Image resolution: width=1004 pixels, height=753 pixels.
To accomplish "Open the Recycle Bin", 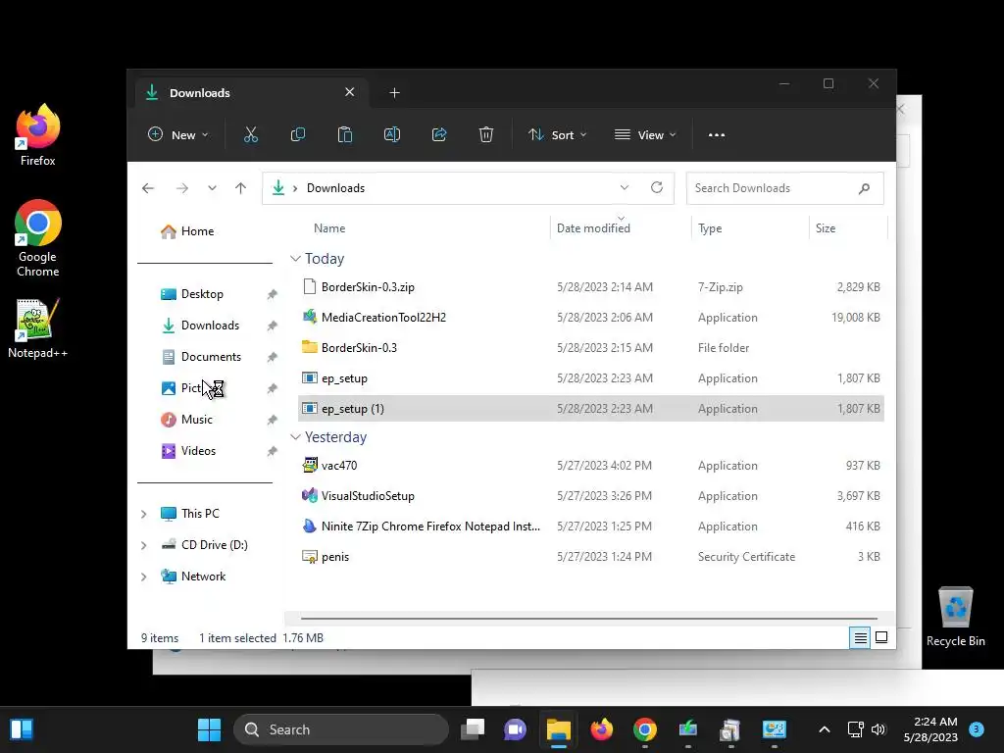I will pos(955,617).
